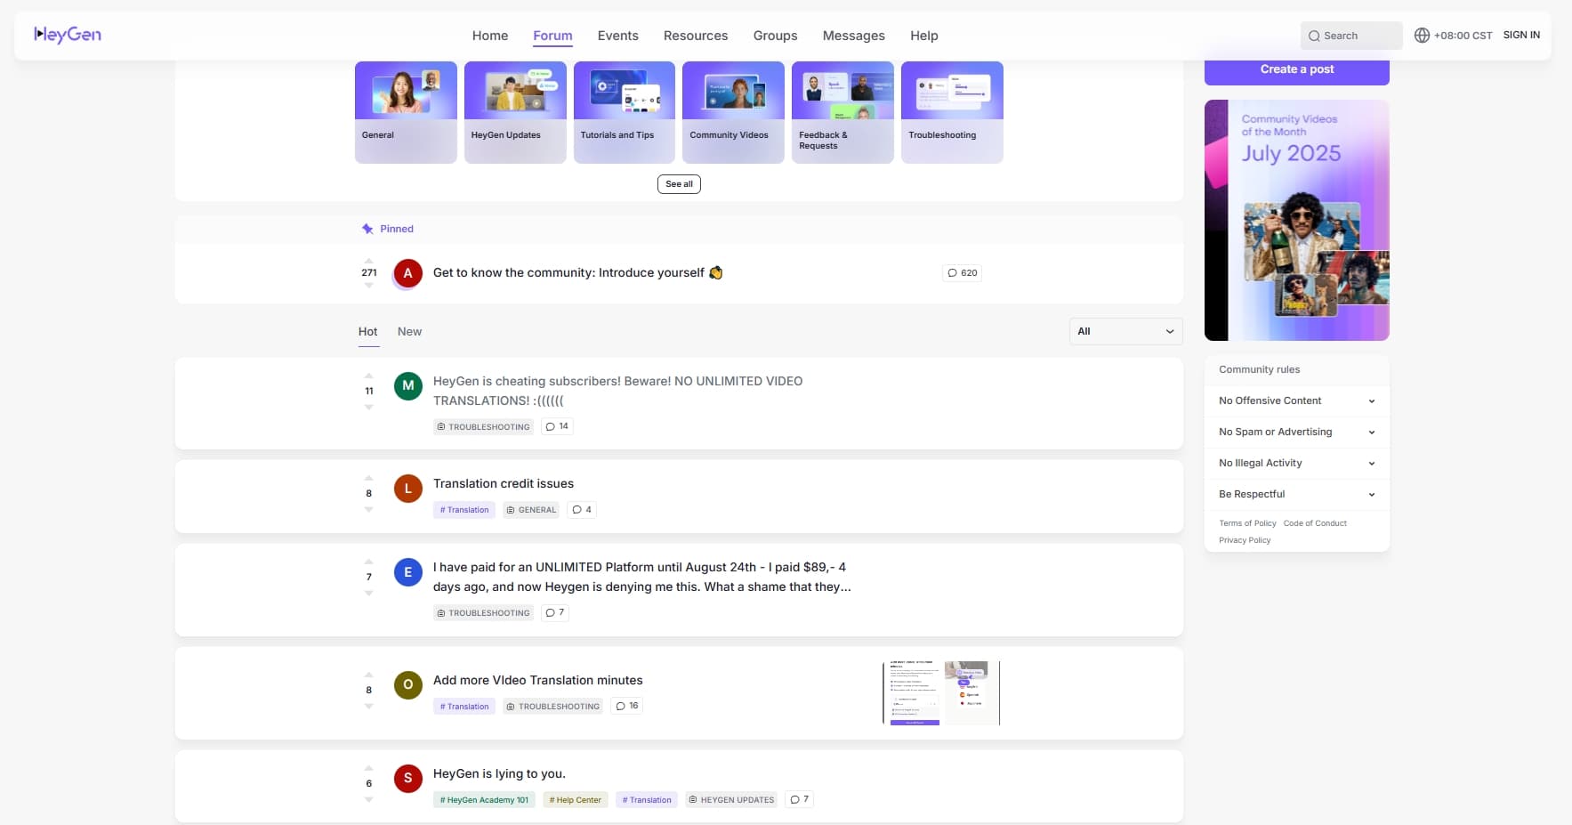Click SIGN IN
1572x825 pixels.
click(1521, 36)
